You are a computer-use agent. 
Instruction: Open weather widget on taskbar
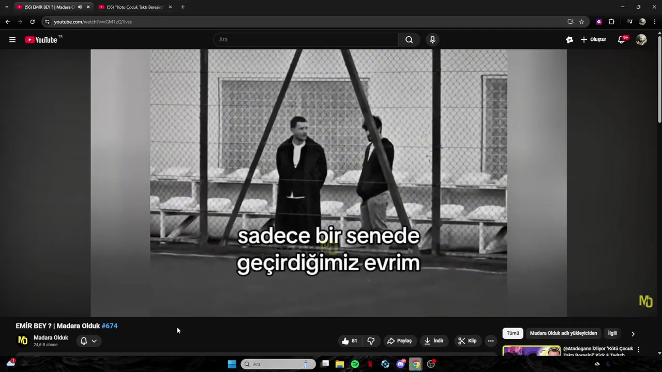(x=10, y=363)
